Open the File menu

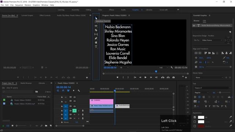(x=2, y=5)
